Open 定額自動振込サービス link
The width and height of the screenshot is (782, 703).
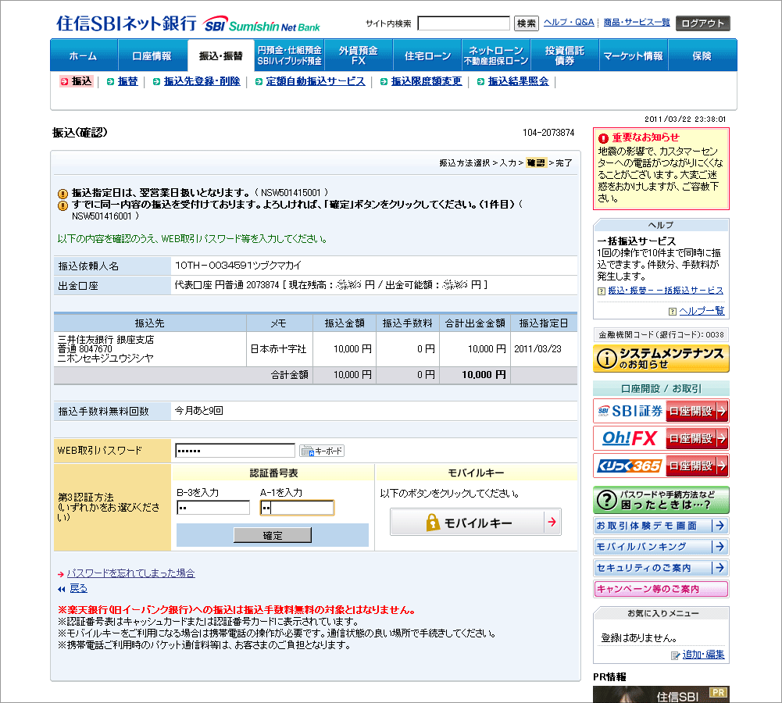tap(315, 81)
